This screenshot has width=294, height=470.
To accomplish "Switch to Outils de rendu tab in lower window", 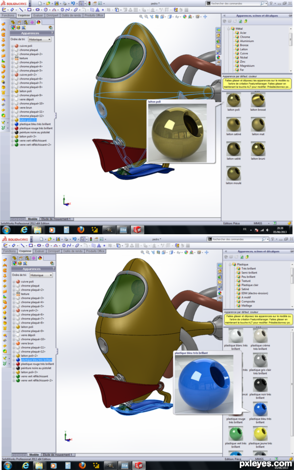I will click(x=73, y=251).
